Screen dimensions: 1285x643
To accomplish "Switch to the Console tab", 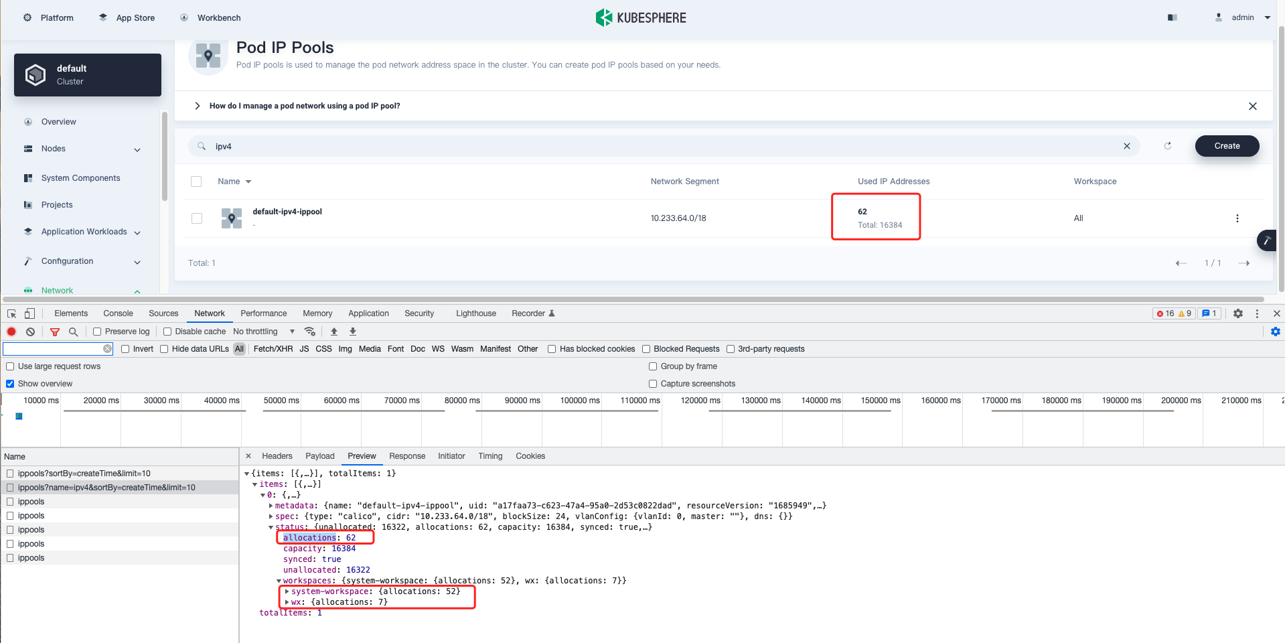I will 118,313.
